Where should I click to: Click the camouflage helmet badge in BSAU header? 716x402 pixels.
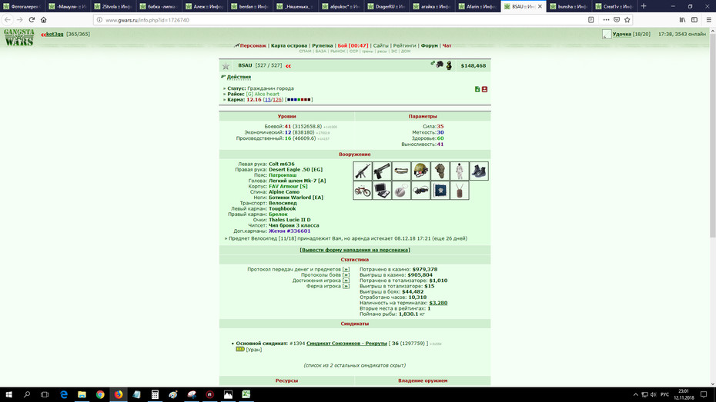pyautogui.click(x=440, y=65)
